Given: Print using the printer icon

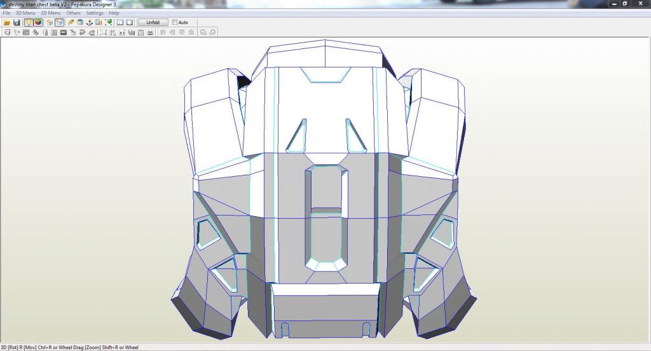Looking at the screenshot, I should coord(150,32).
